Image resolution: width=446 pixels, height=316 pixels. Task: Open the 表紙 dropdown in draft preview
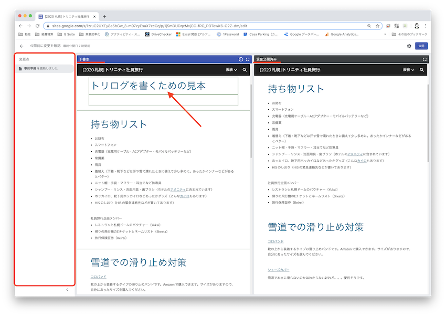pyautogui.click(x=232, y=70)
